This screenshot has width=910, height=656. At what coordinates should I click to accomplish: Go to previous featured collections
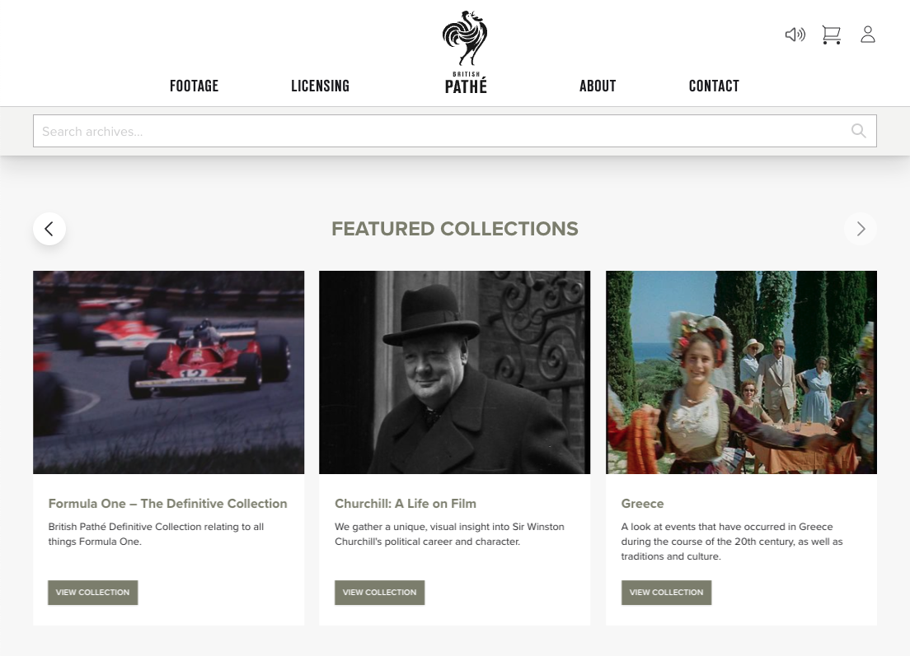point(49,229)
